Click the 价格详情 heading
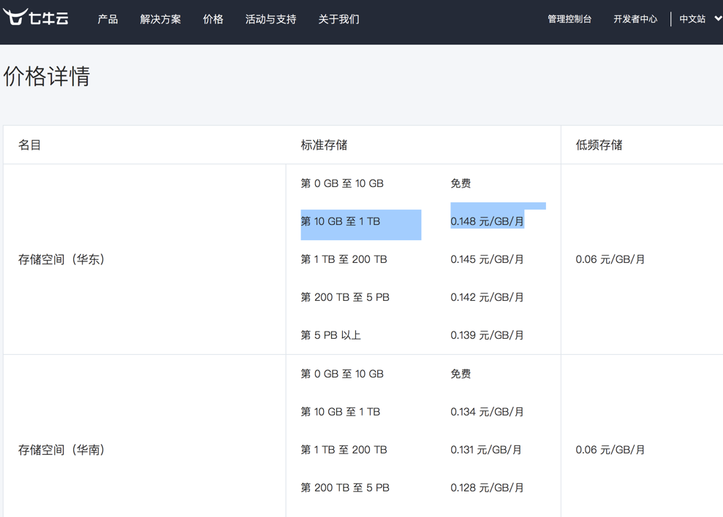The image size is (723, 517). coord(47,76)
